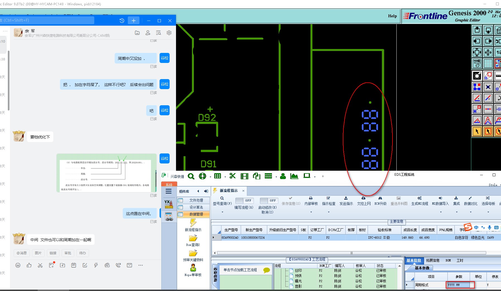
Task: Expand the 集成 dropdown arrow
Action: pyautogui.click(x=457, y=212)
